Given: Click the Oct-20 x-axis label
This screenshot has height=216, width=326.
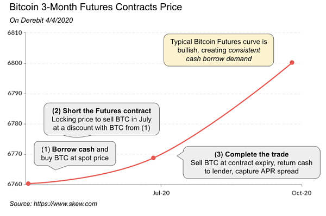Looking at the screenshot, I should pos(302,193).
